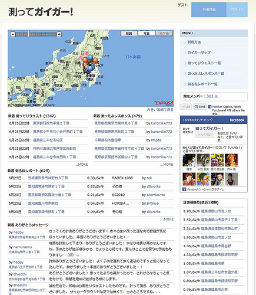Open the Yahoo! Japan logo on the map
The width and height of the screenshot is (256, 295).
[x=164, y=103]
